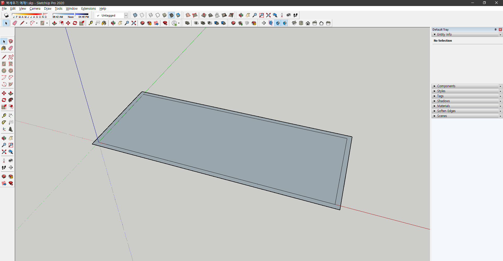This screenshot has width=503, height=261.
Task: Open Extension Manager ruby icon in top toolbar
Action: 165,23
